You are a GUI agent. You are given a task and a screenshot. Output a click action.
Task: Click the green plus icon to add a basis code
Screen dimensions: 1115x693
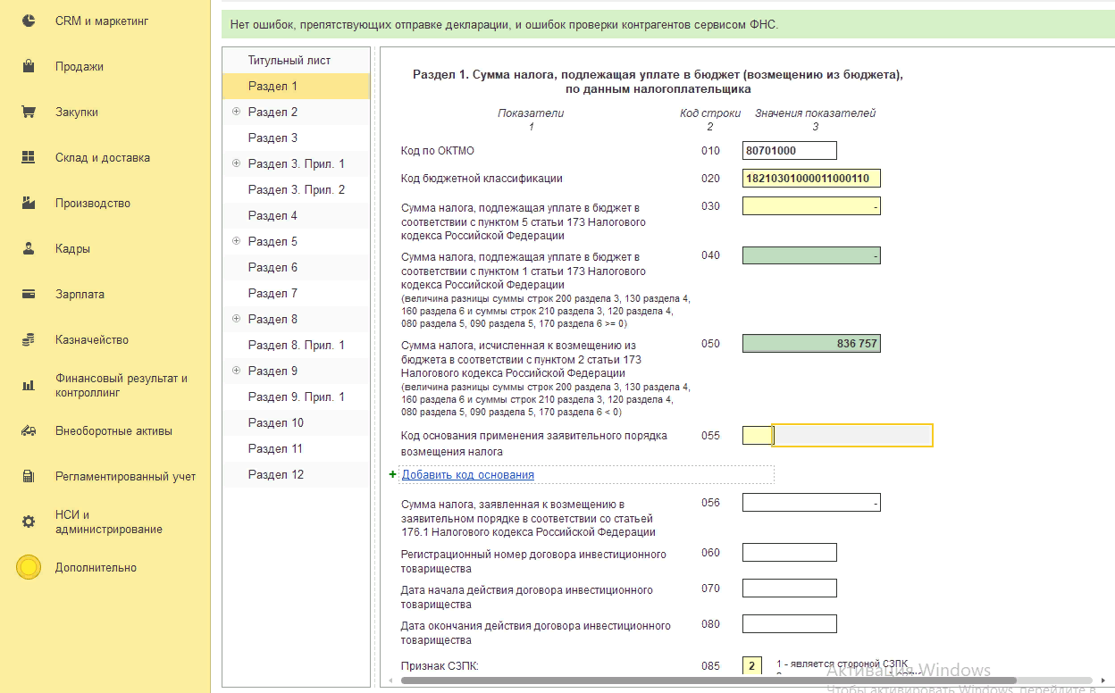[393, 475]
